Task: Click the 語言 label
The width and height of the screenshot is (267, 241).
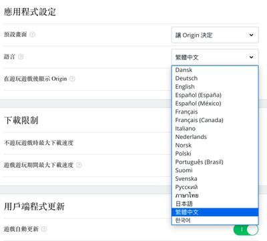Action: pyautogui.click(x=9, y=57)
